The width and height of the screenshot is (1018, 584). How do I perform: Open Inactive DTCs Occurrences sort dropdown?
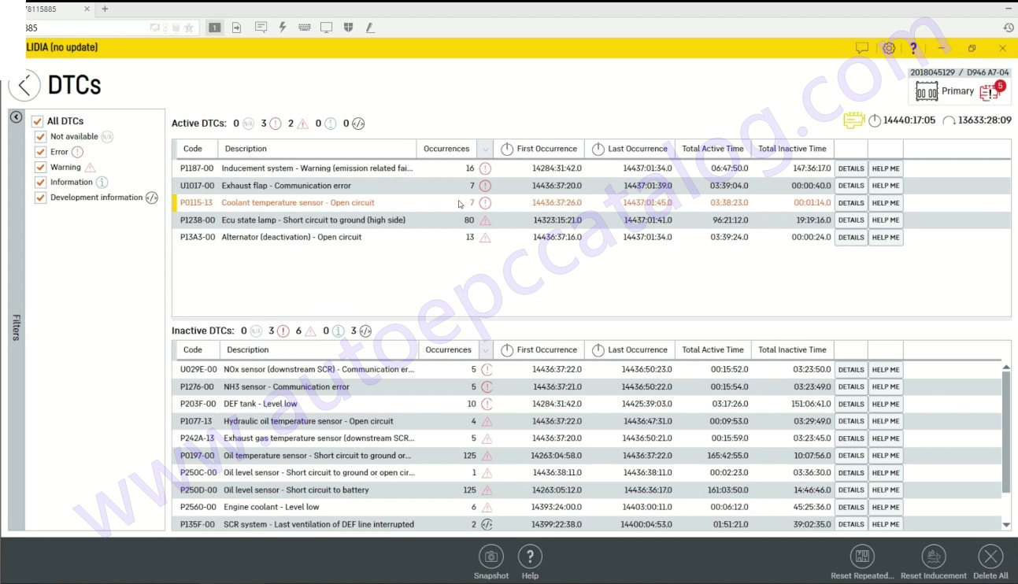[x=487, y=350]
